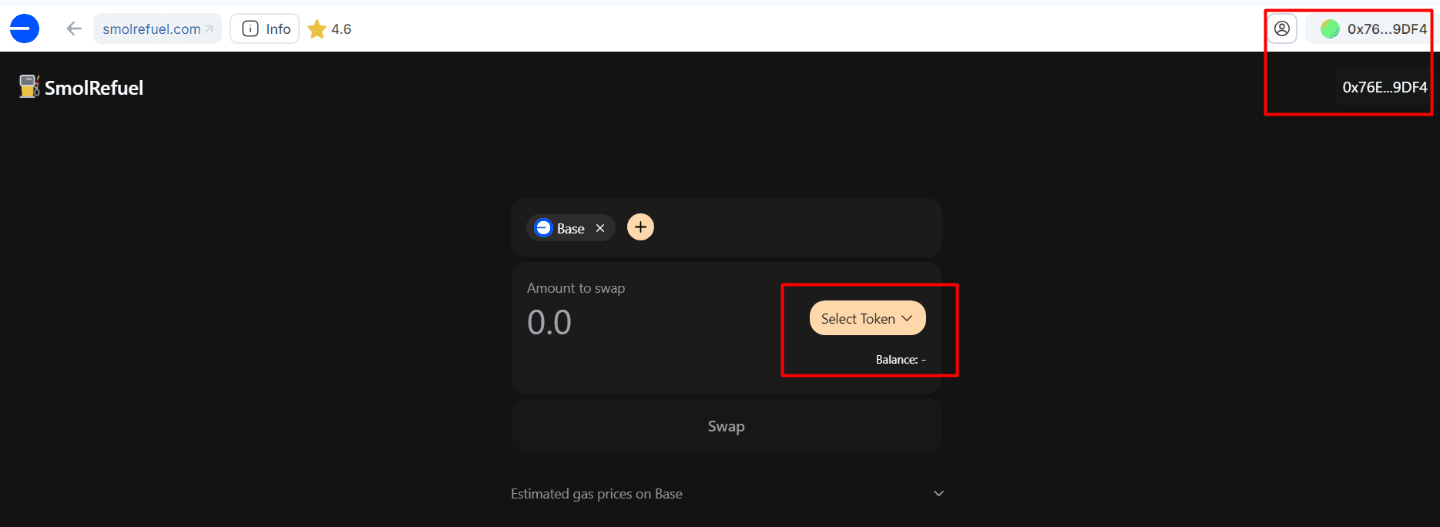This screenshot has width=1440, height=527.
Task: Click the SmolRefuel title text
Action: pyautogui.click(x=94, y=88)
